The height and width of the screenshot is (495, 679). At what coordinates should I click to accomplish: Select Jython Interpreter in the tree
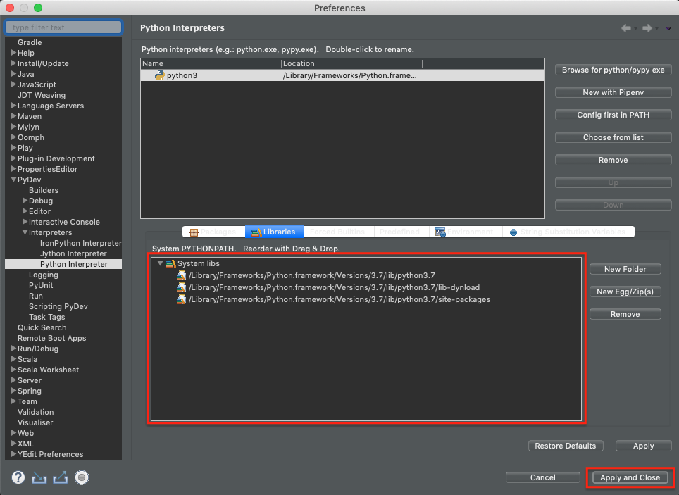[73, 253]
